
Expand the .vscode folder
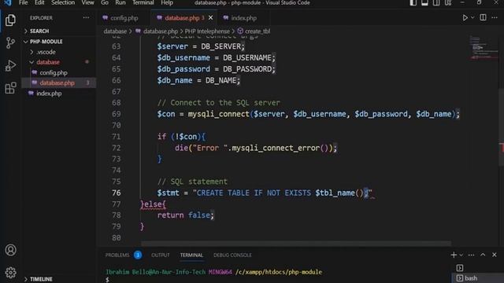click(x=46, y=52)
